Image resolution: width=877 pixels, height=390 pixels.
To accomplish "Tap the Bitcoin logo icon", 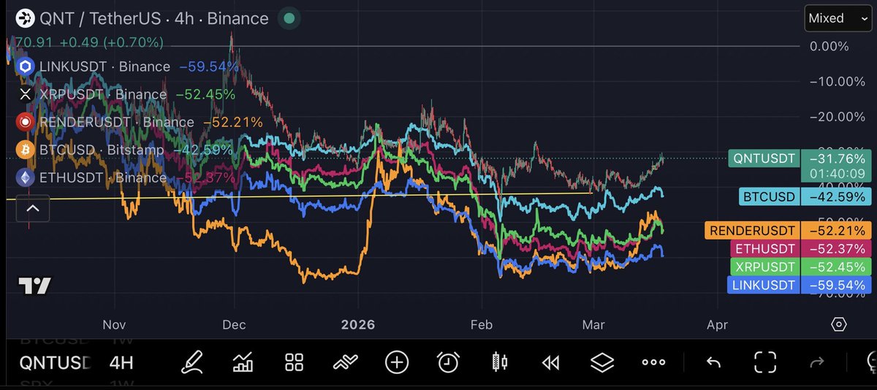I will click(x=26, y=150).
